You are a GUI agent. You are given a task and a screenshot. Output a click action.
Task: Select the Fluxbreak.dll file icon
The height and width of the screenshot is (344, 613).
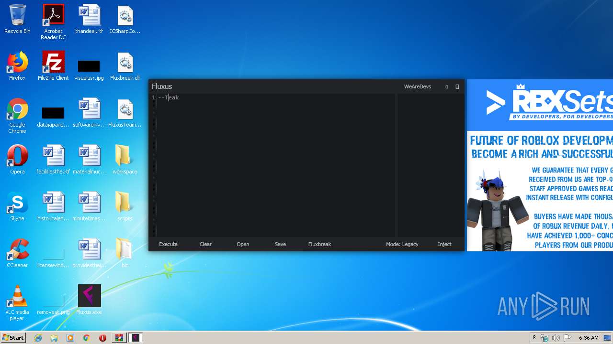coord(125,66)
